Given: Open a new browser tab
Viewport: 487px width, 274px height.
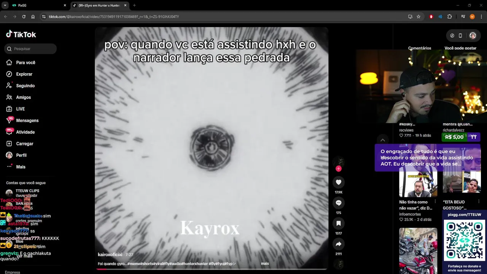Looking at the screenshot, I should [134, 5].
